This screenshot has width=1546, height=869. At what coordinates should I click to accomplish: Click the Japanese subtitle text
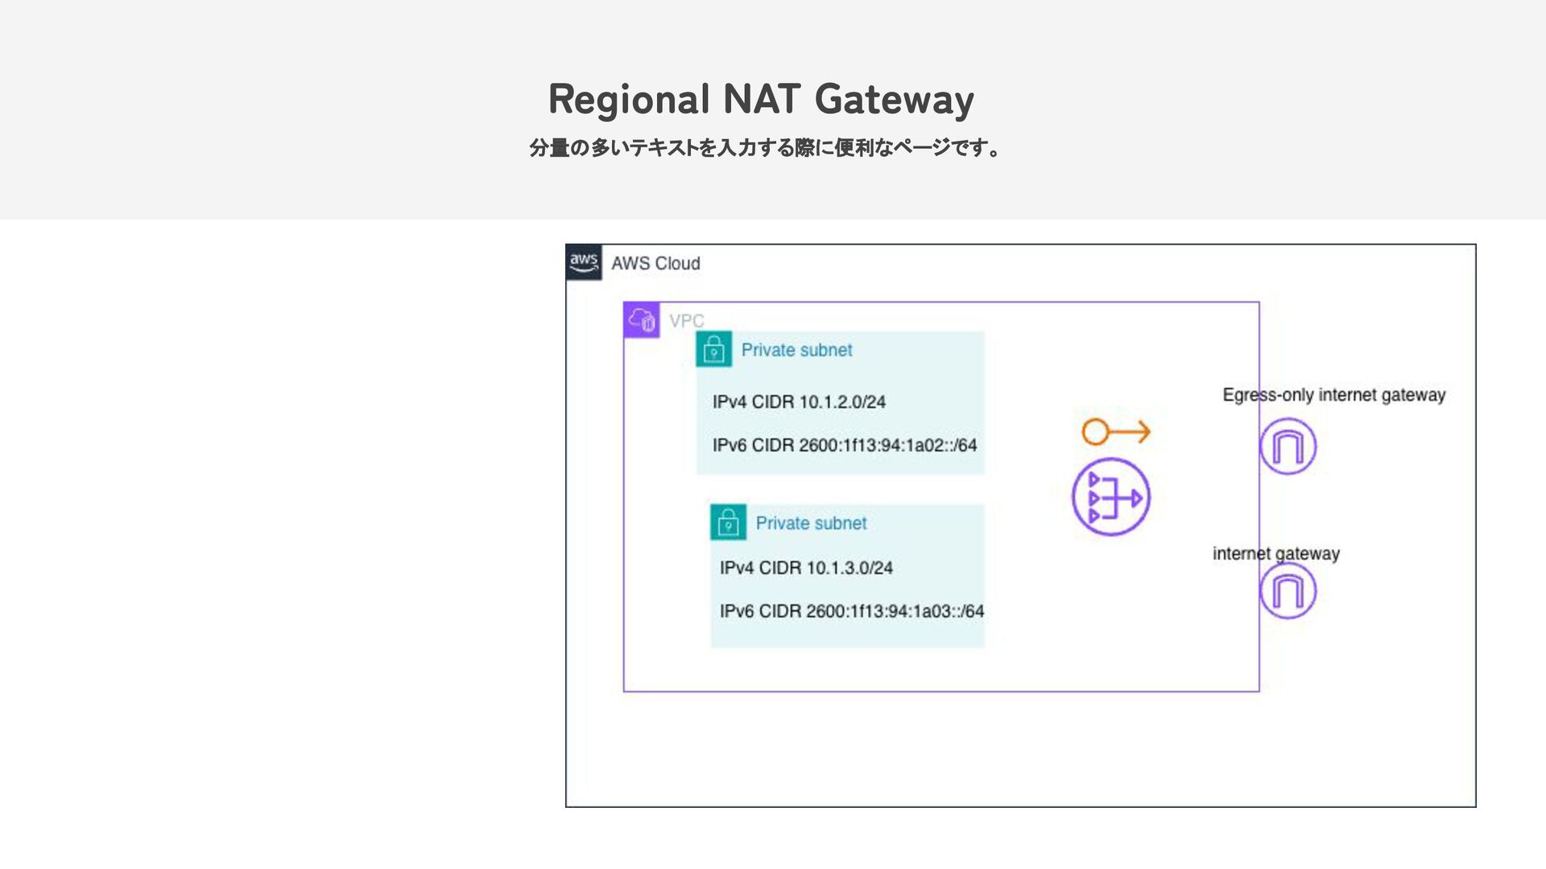tap(765, 148)
